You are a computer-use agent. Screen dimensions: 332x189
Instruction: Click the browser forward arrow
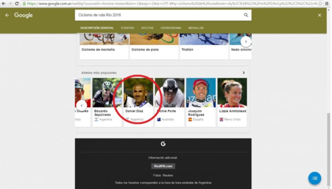click(x=10, y=4)
